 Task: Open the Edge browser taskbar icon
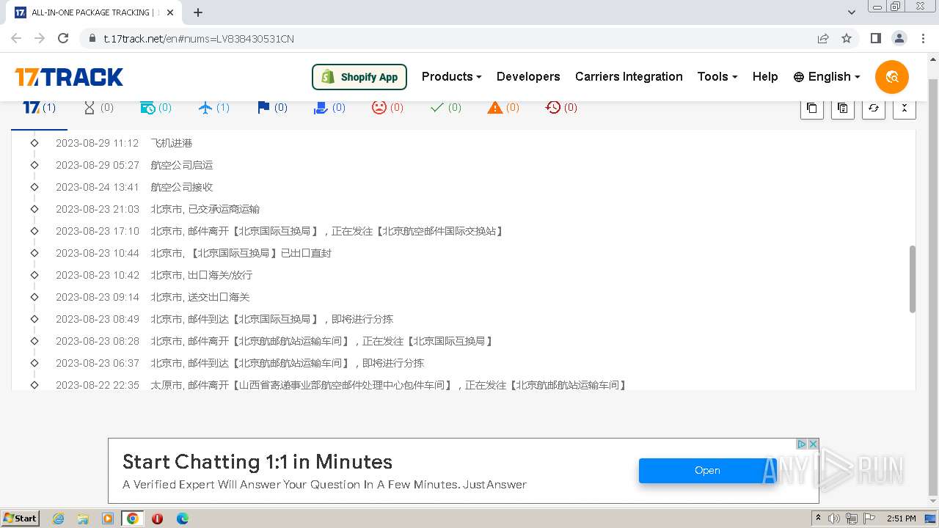tap(182, 518)
